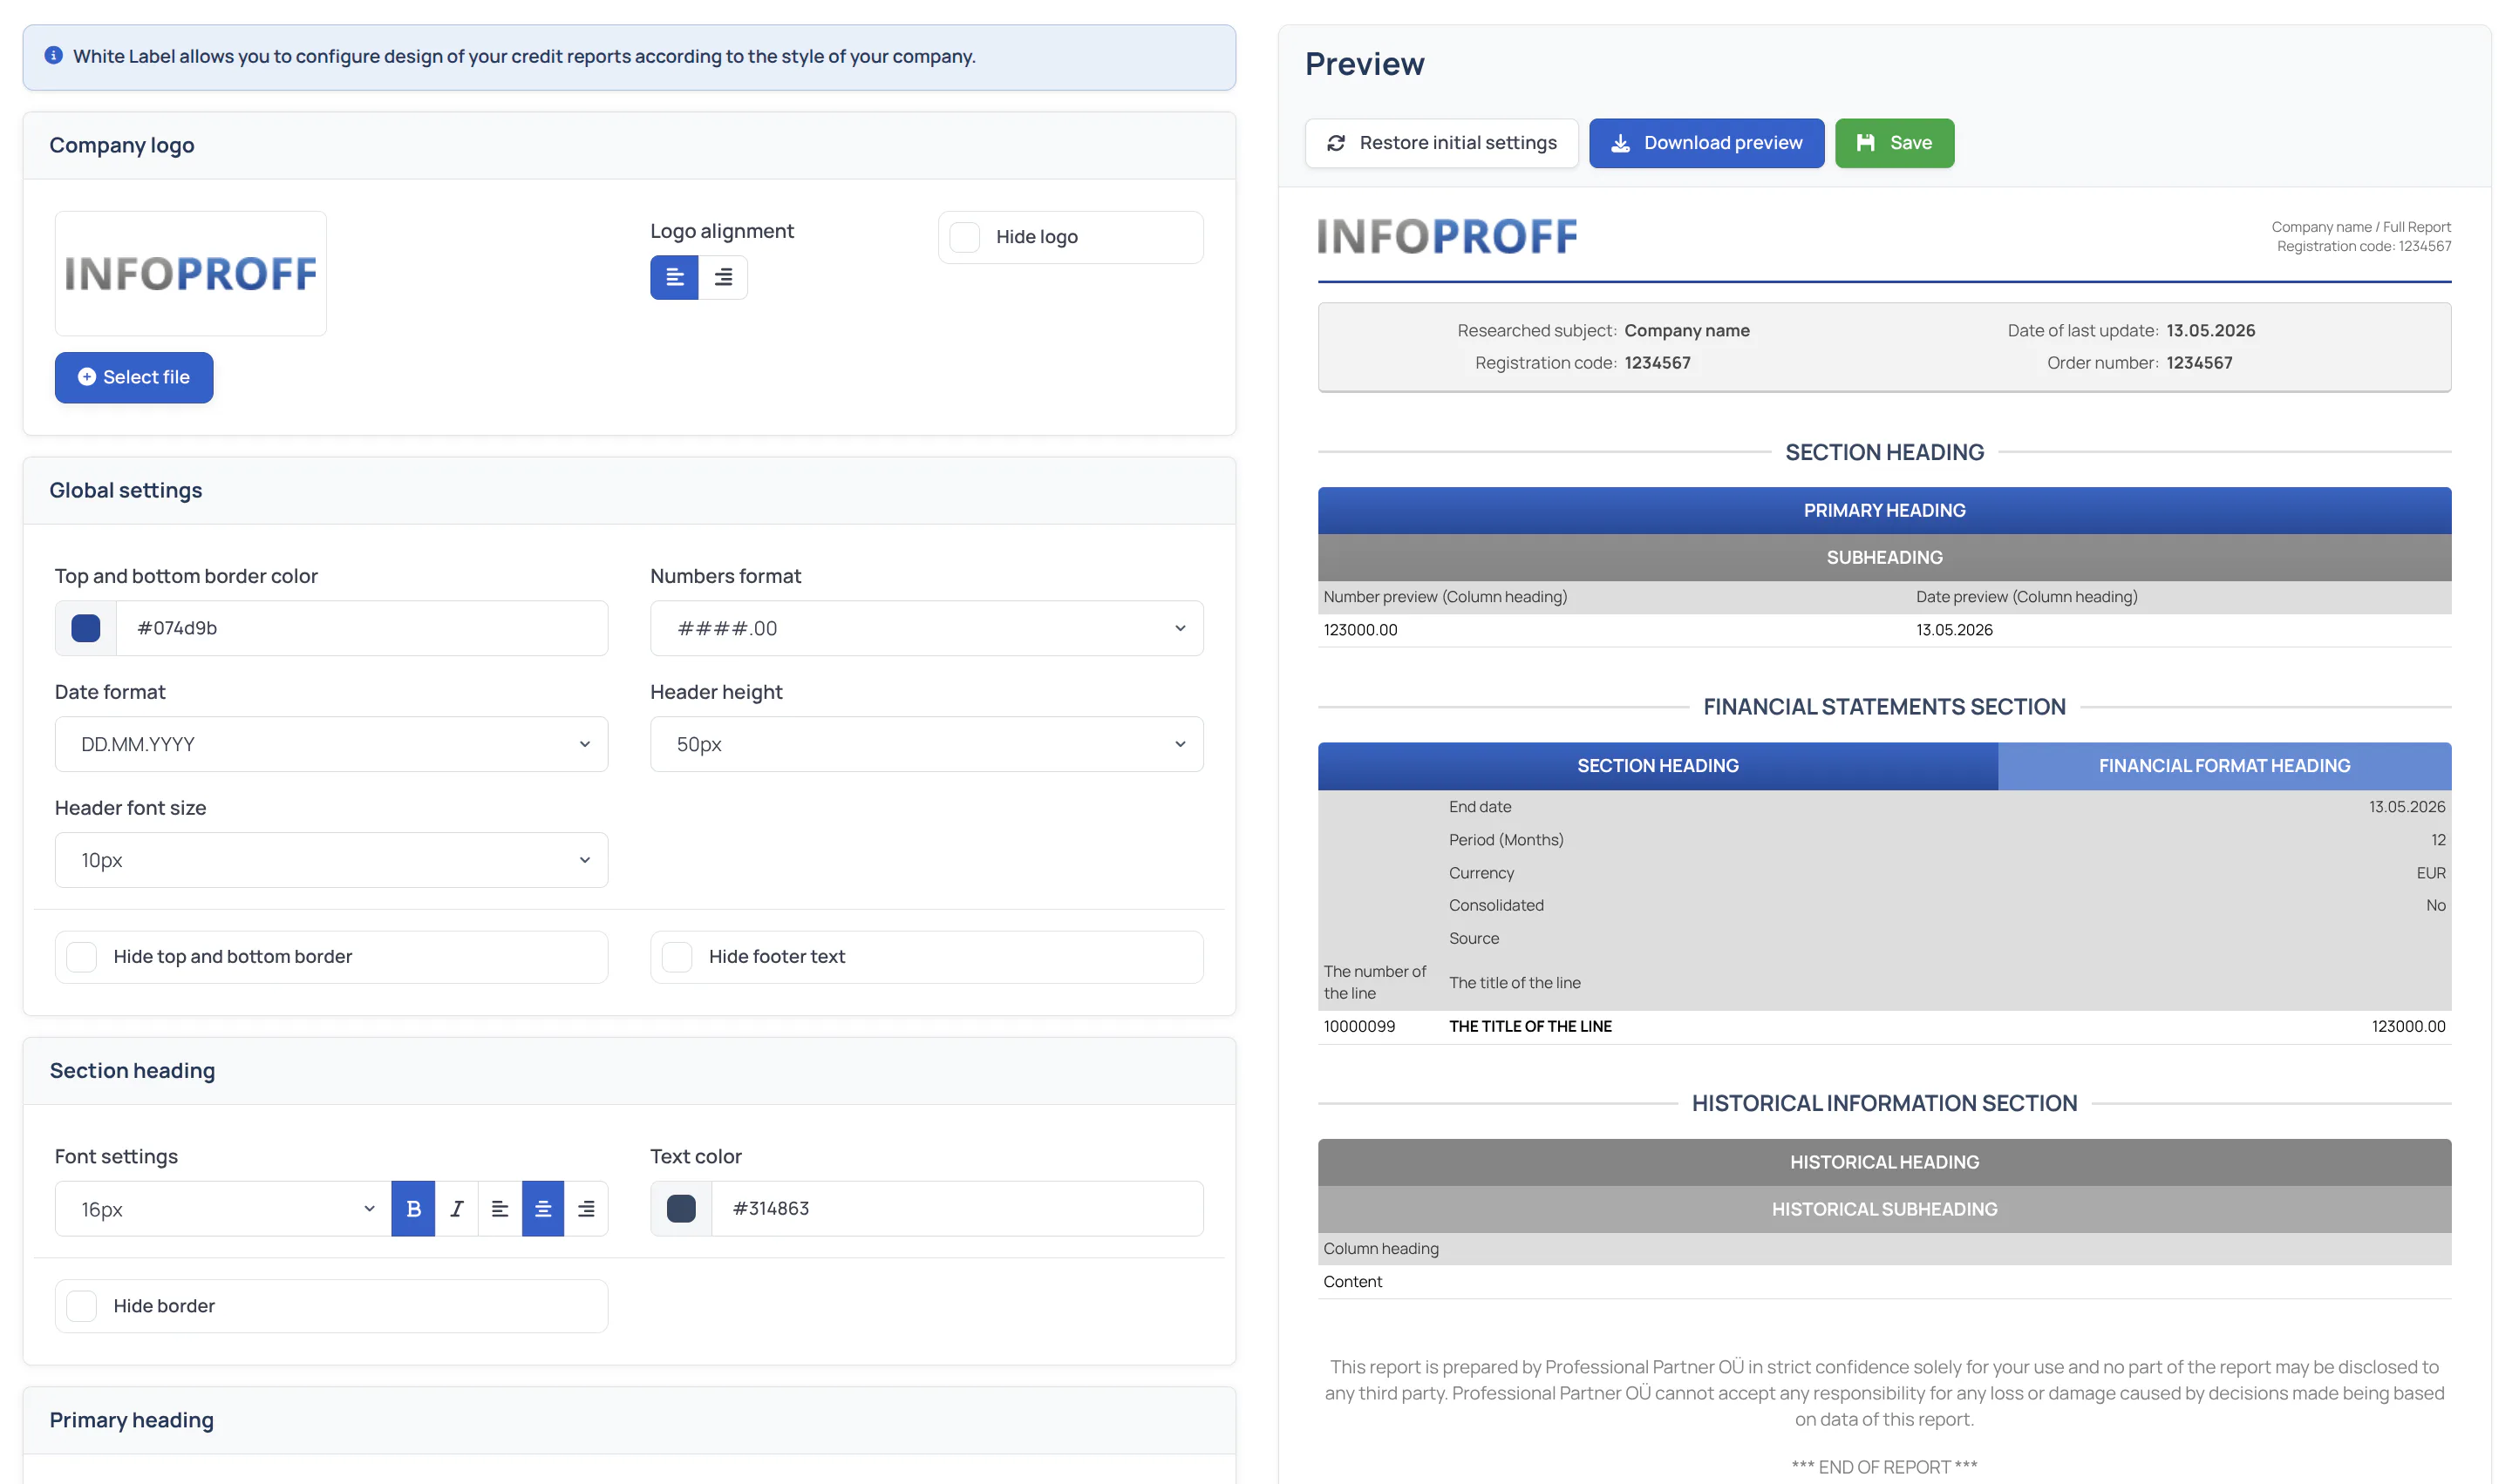This screenshot has height=1484, width=2519.
Task: Click the info icon in the White Label banner
Action: [54, 56]
